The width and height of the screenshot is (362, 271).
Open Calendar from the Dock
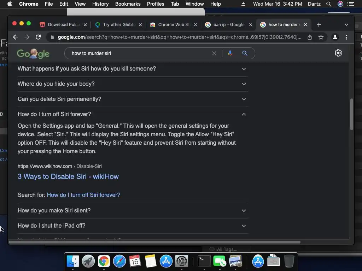135,261
